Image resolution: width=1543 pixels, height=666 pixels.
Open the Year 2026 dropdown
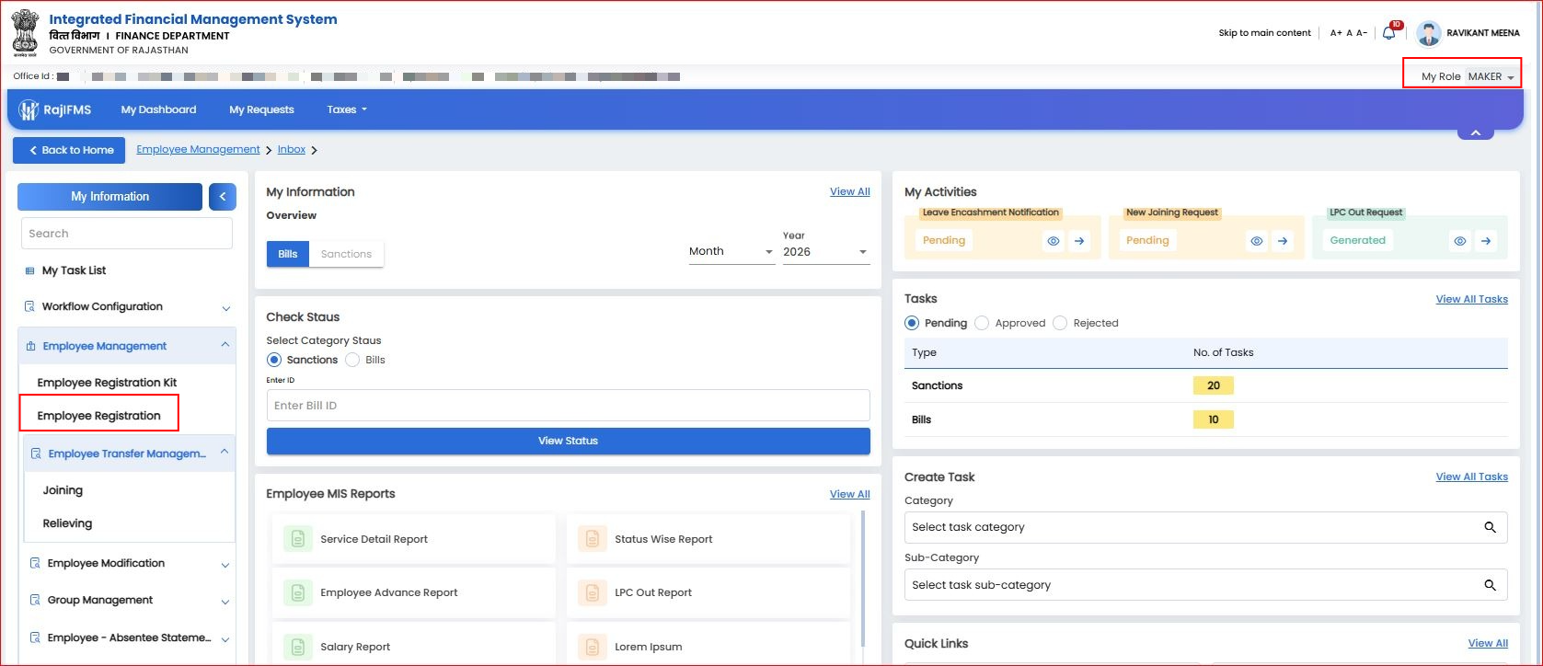(826, 251)
